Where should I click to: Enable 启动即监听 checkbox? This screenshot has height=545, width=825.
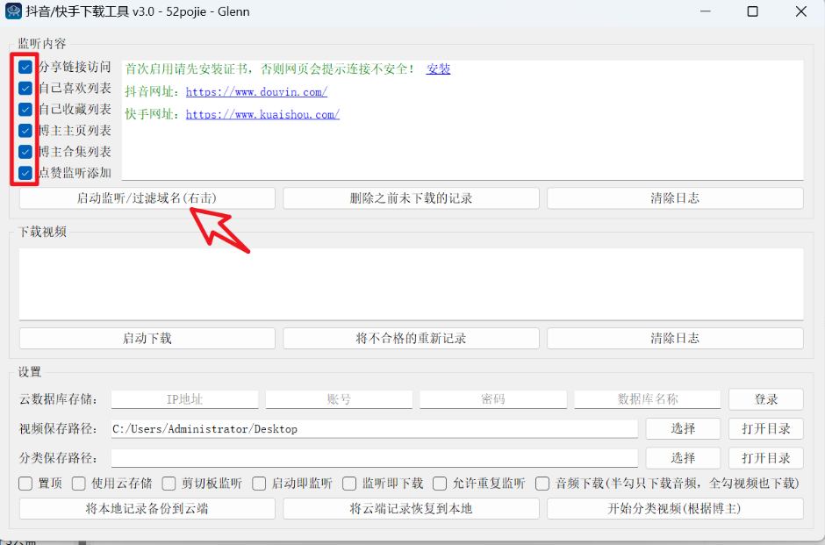(259, 484)
